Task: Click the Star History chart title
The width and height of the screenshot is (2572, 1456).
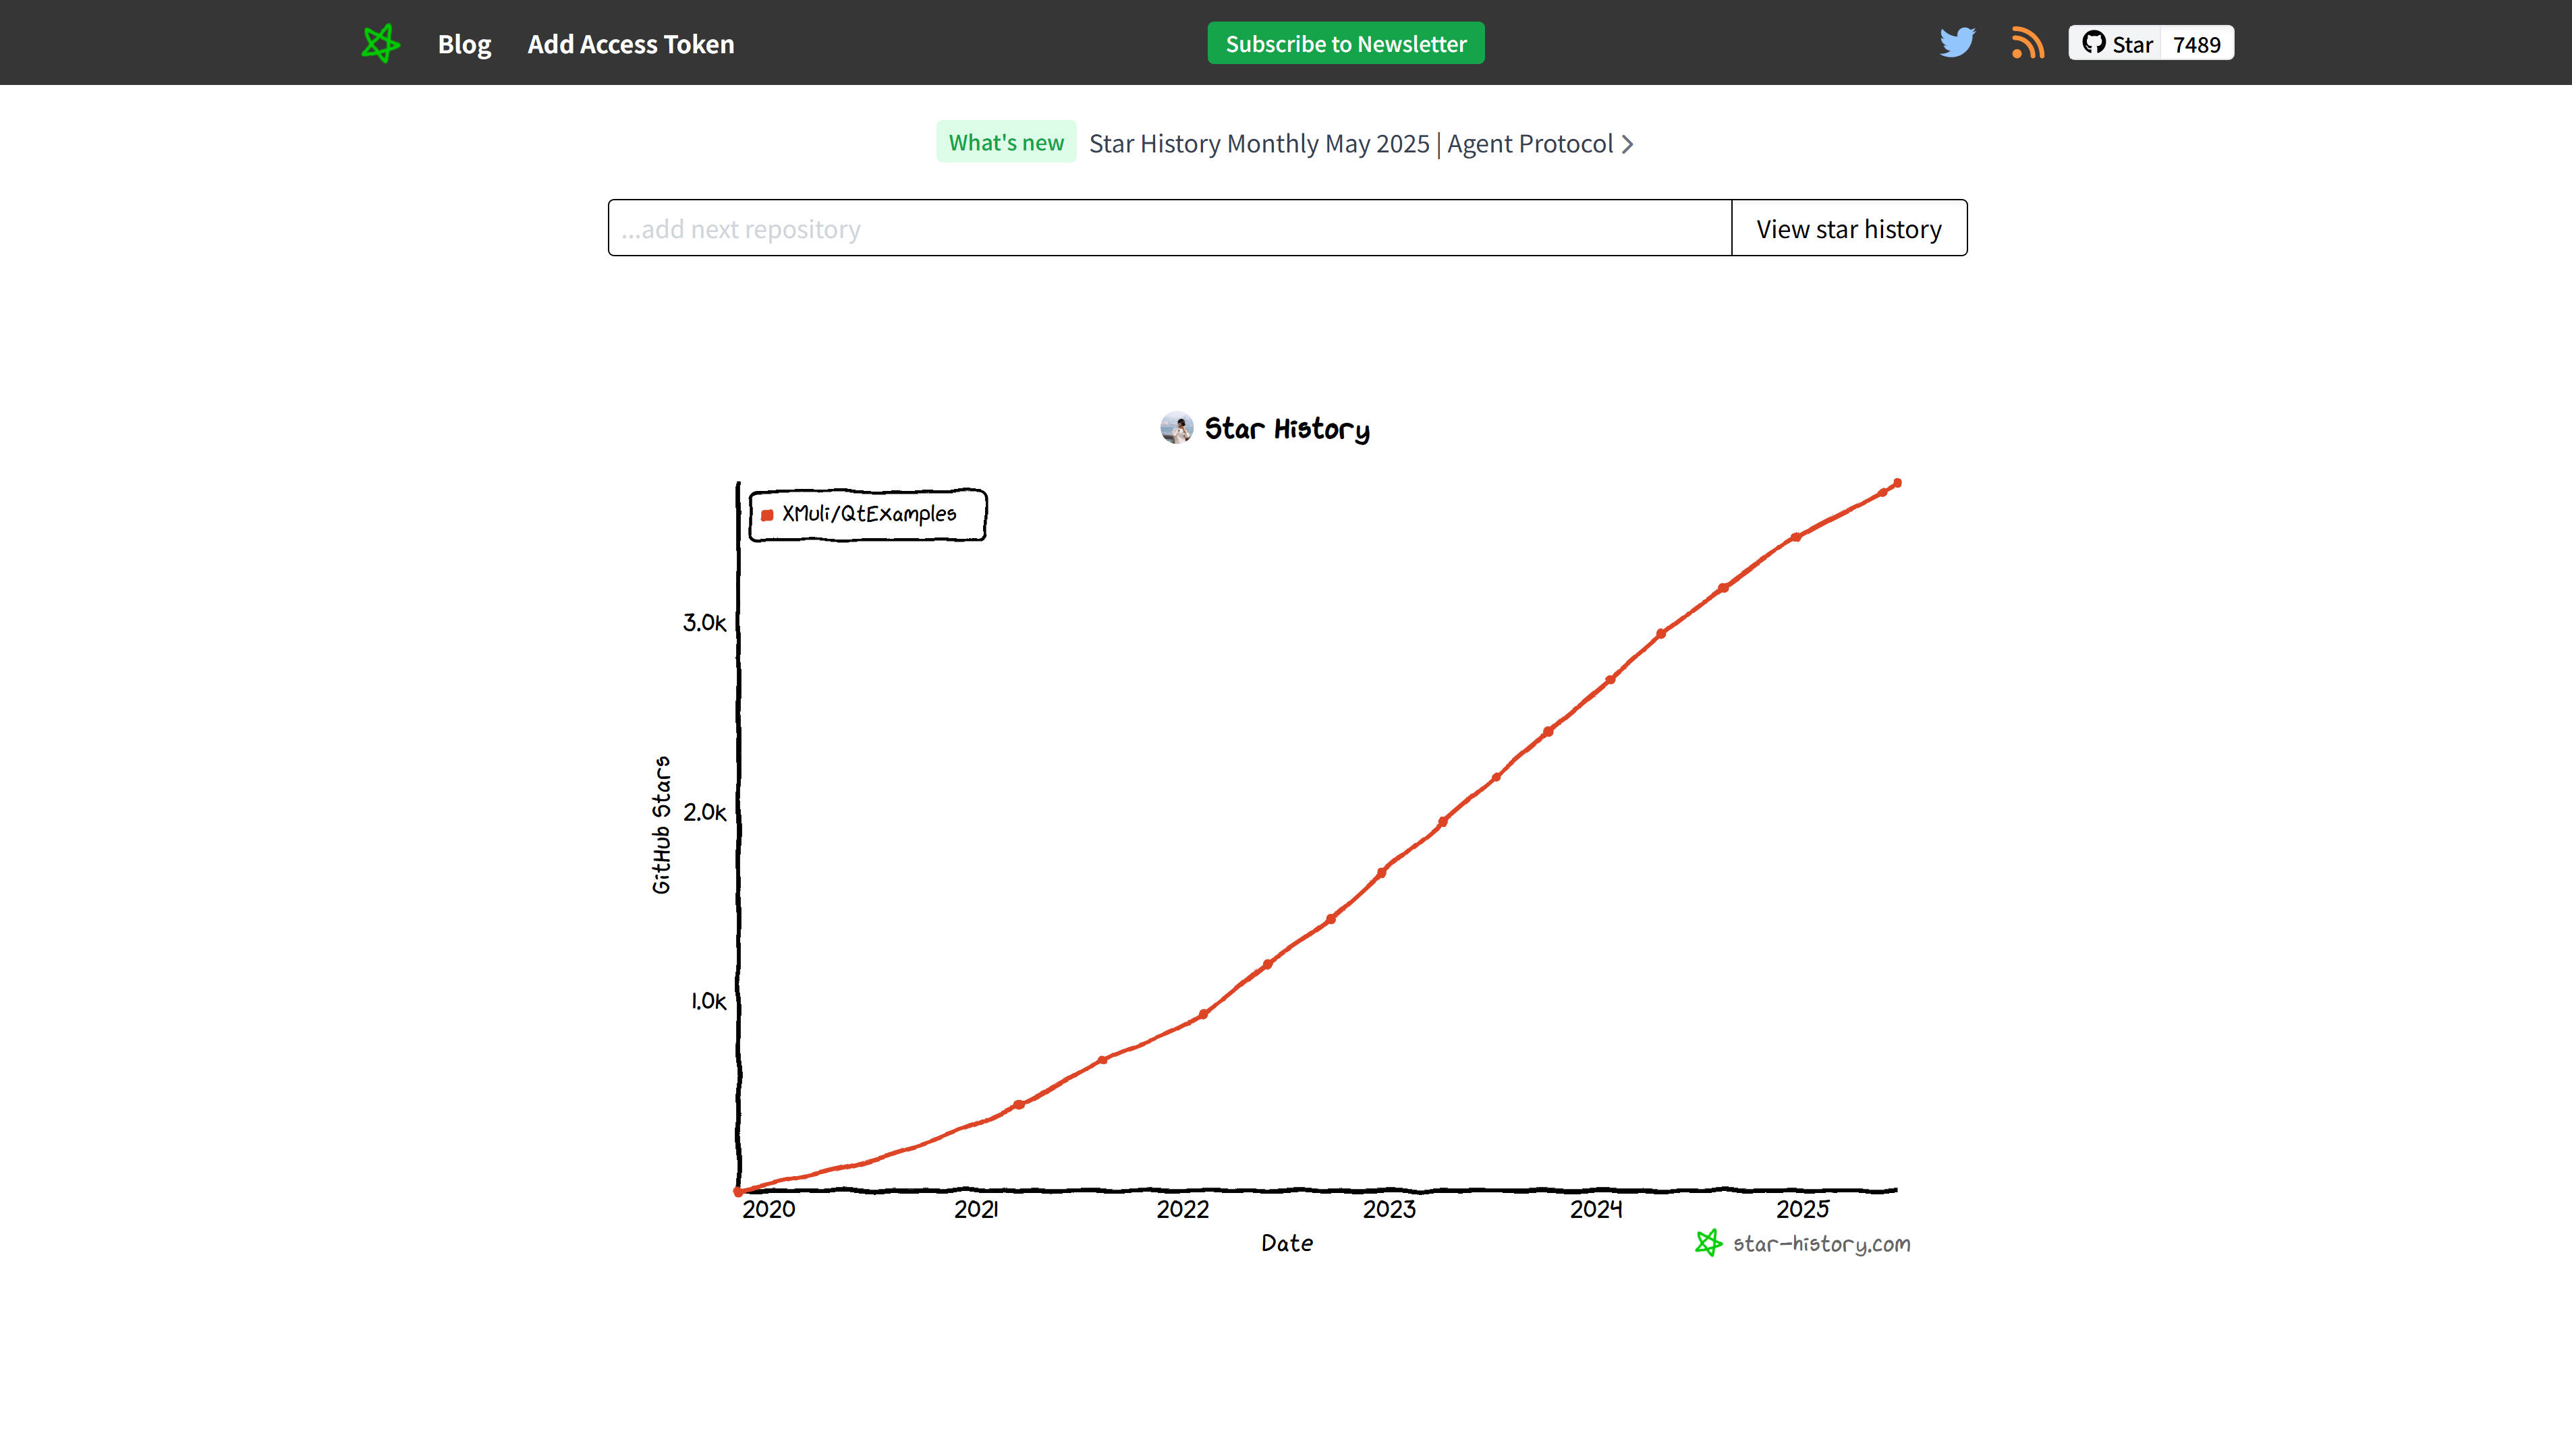Action: tap(1287, 429)
